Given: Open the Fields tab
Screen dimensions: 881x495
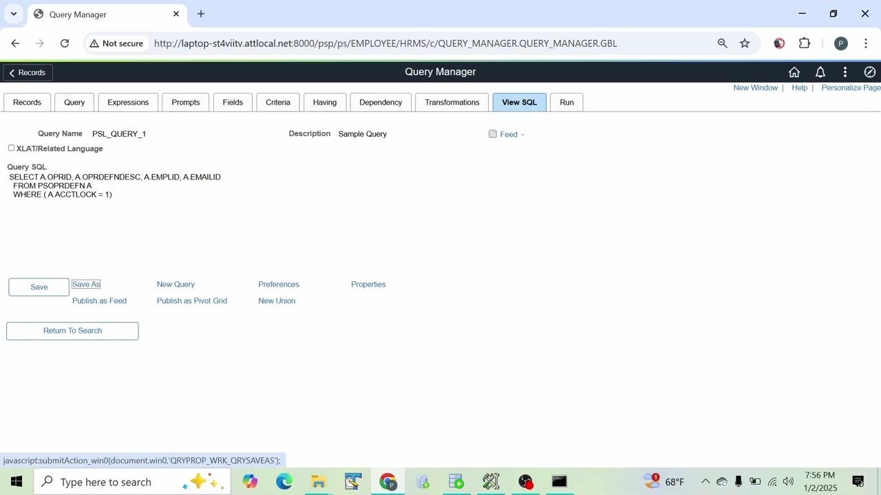Looking at the screenshot, I should (x=233, y=102).
